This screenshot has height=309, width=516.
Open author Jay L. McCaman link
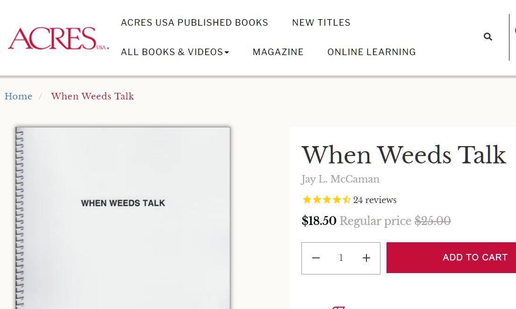point(340,179)
